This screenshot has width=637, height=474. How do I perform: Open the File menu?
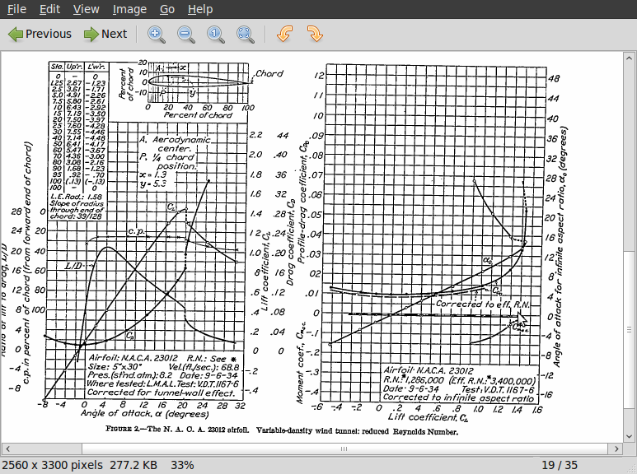[x=16, y=9]
